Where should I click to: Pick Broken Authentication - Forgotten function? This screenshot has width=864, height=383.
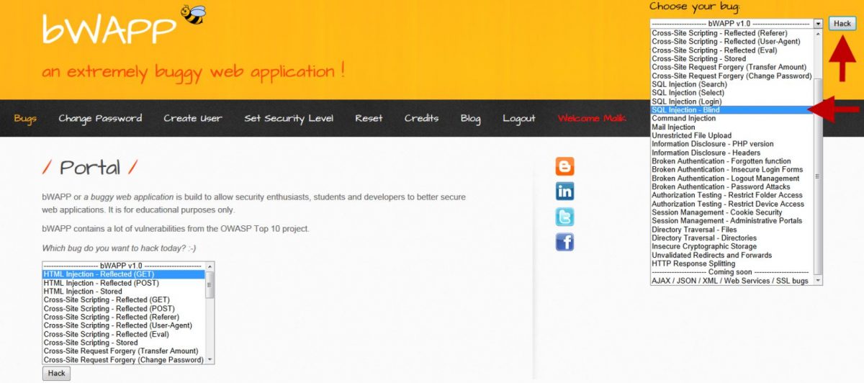(731, 161)
